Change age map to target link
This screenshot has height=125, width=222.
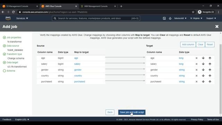tap(76, 58)
